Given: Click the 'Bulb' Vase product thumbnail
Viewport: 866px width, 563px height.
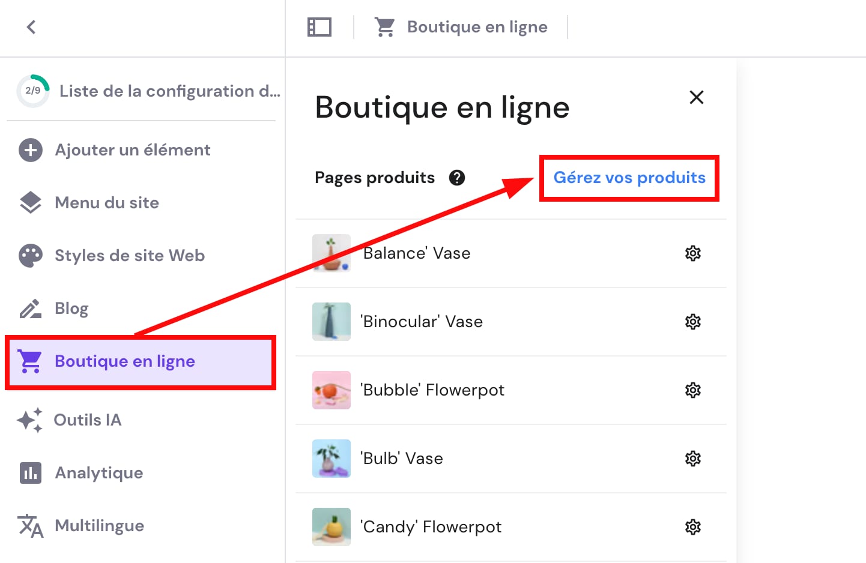Looking at the screenshot, I should click(x=331, y=459).
